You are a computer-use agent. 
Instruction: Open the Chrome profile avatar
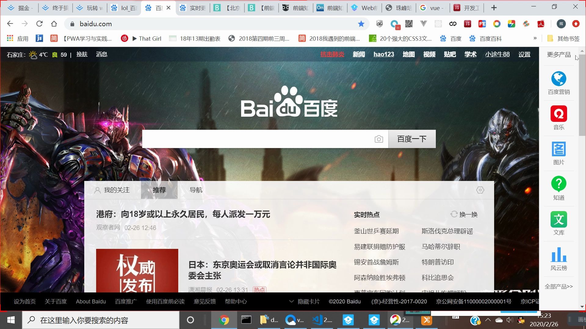click(x=561, y=24)
